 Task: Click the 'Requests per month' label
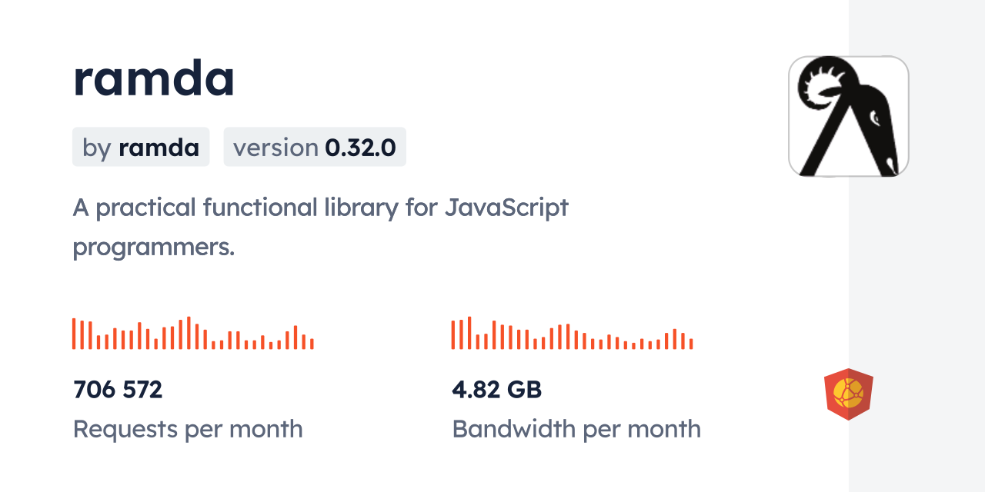tap(188, 429)
